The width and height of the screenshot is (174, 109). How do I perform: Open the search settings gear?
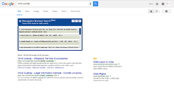point(166,11)
